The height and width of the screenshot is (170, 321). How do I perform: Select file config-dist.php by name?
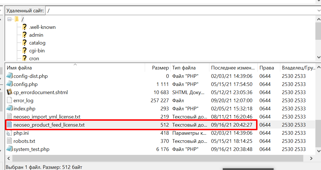pyautogui.click(x=31, y=76)
